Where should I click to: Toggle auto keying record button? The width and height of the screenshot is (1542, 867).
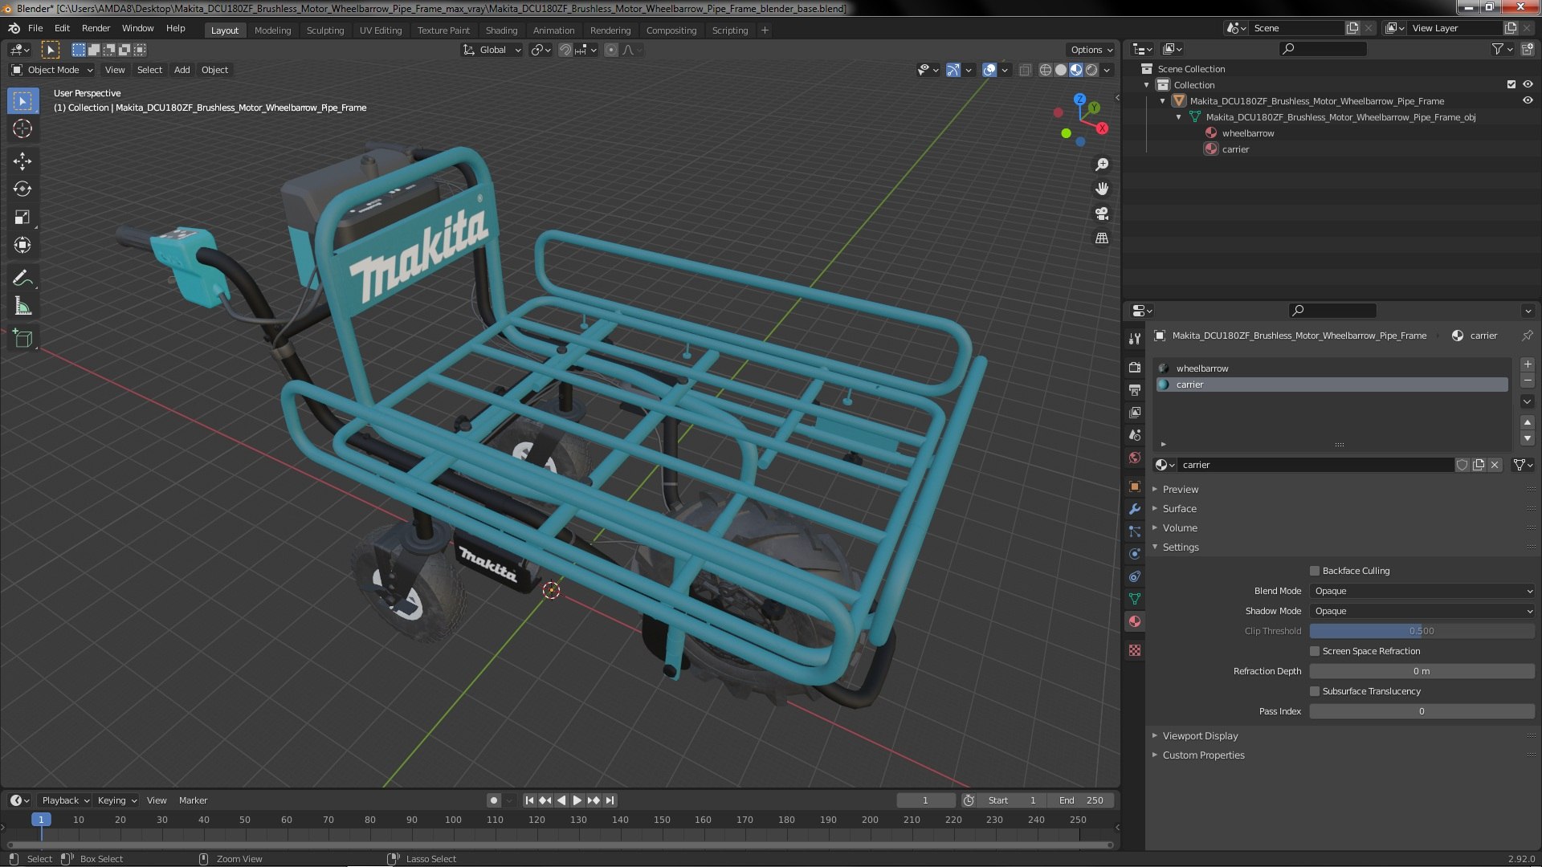493,800
